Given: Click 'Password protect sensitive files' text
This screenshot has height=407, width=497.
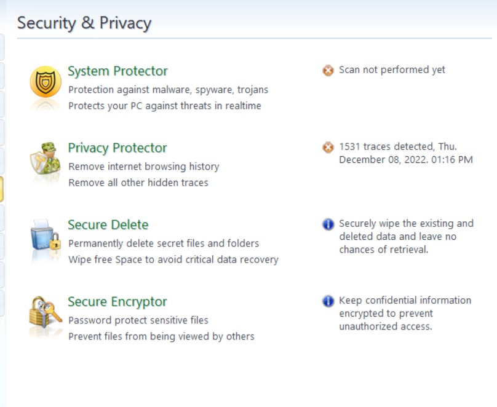Looking at the screenshot, I should [x=138, y=320].
